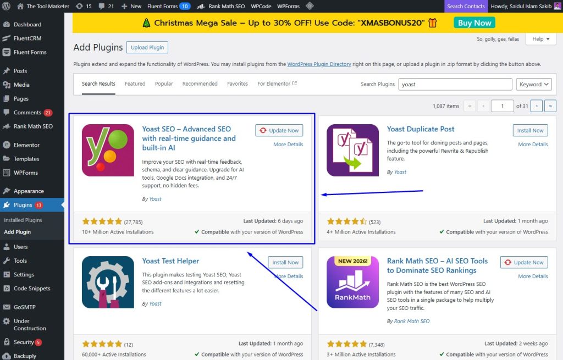The height and width of the screenshot is (360, 563).
Task: Follow WordPress Plugin Directory link
Action: (x=319, y=64)
